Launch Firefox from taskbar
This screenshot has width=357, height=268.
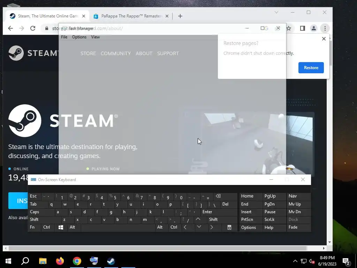[60, 261]
